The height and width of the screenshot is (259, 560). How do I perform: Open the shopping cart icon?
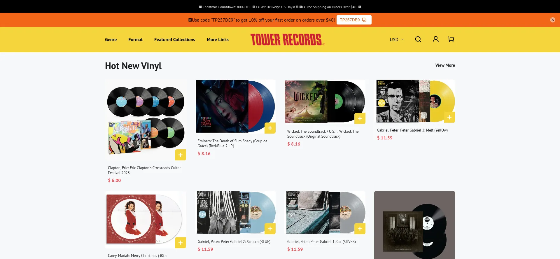point(451,39)
